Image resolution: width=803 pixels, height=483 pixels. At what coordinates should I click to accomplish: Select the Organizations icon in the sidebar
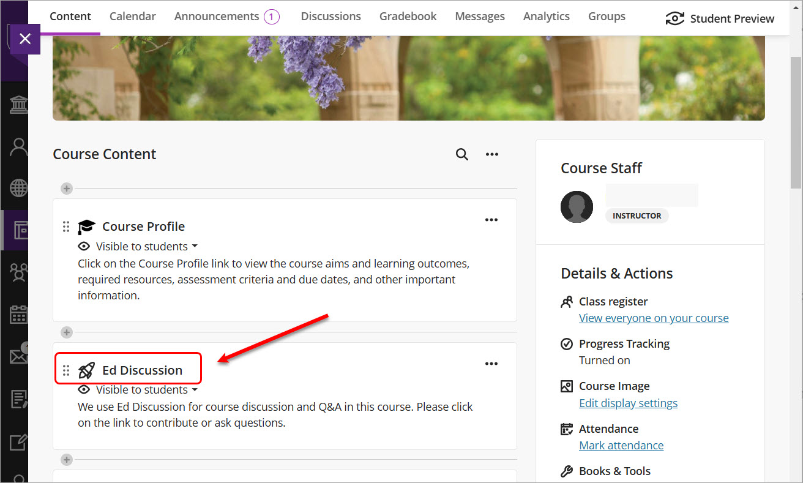pos(18,272)
